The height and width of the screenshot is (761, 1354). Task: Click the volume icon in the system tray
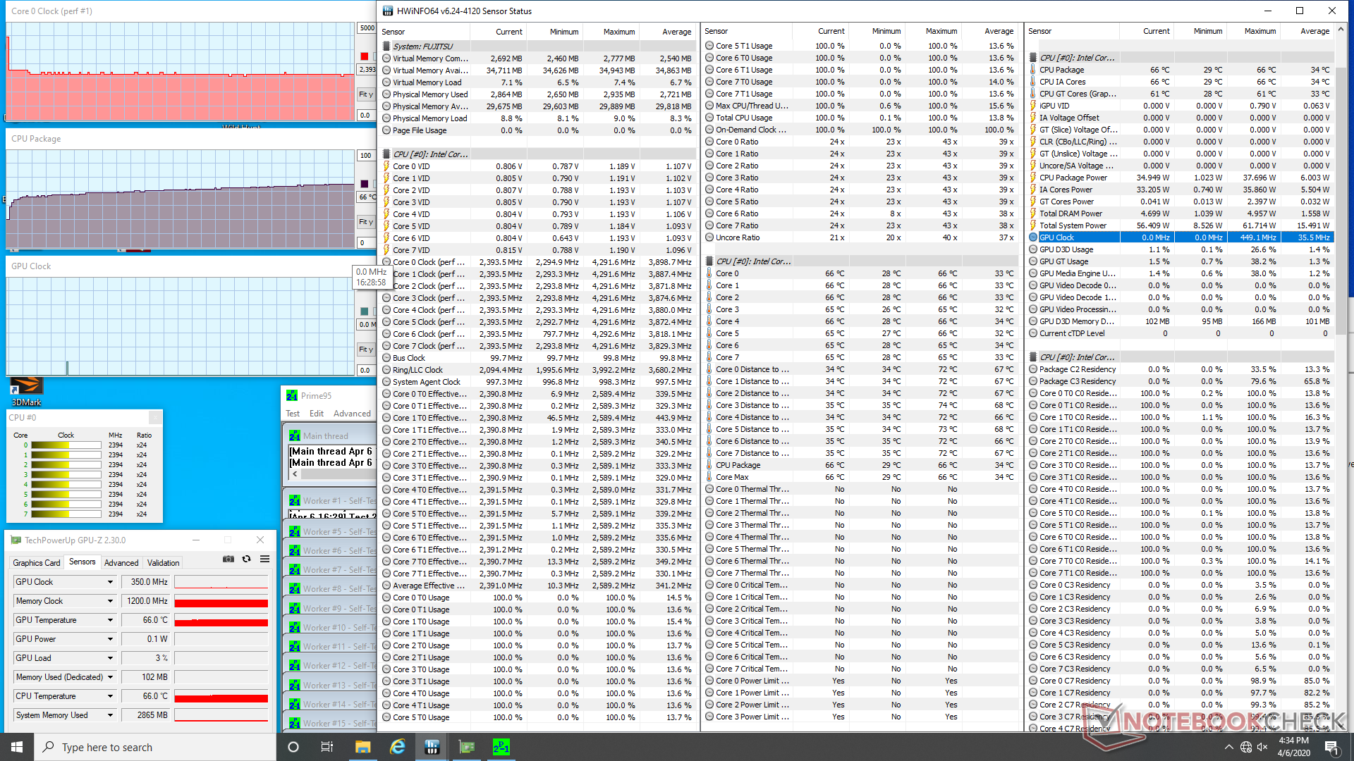pos(1262,747)
